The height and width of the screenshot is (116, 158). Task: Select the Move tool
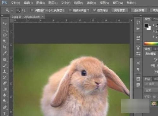[5, 23]
